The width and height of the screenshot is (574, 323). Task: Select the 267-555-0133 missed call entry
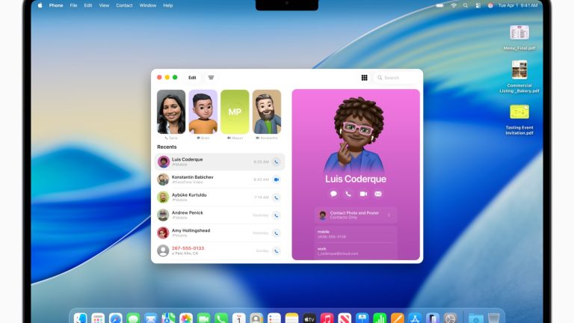coord(220,251)
